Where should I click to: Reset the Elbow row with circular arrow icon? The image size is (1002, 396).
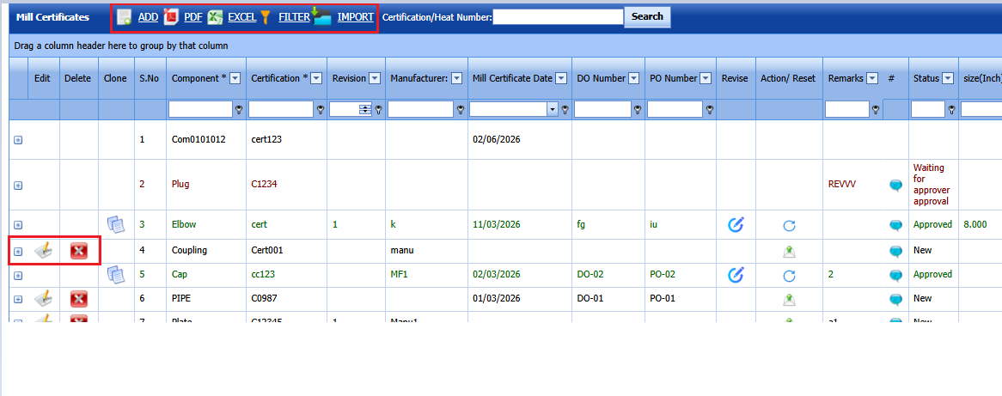pos(789,225)
